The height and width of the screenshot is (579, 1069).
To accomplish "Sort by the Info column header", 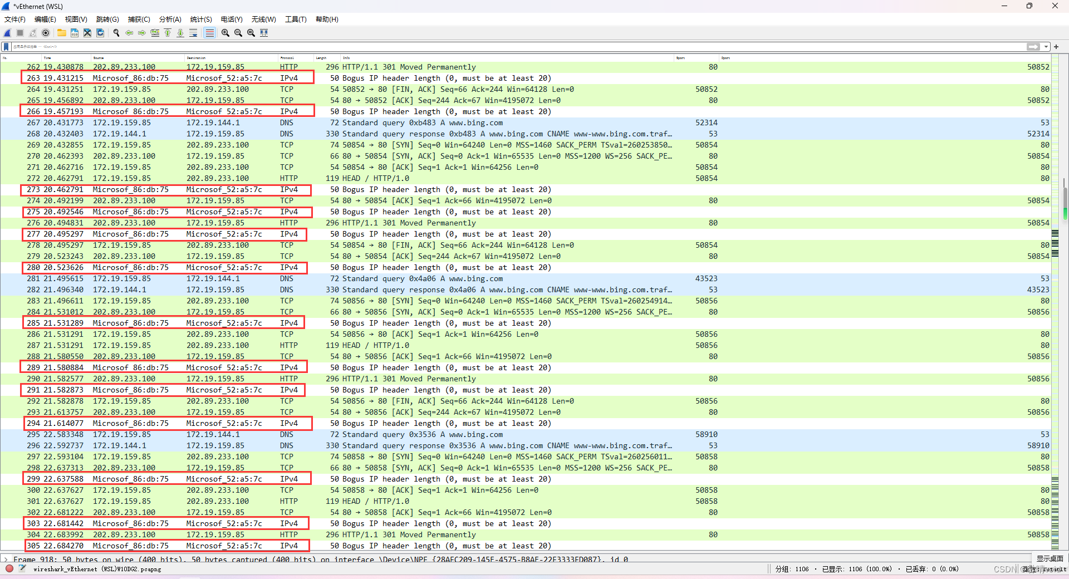I will (x=507, y=58).
